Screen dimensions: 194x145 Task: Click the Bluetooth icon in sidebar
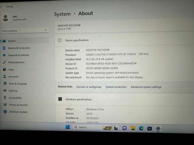(4, 48)
